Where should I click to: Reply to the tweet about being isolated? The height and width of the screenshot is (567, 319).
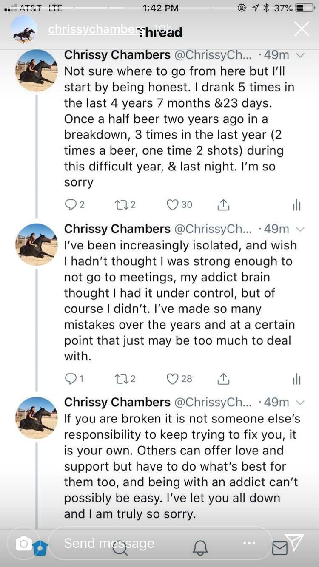coord(71,379)
